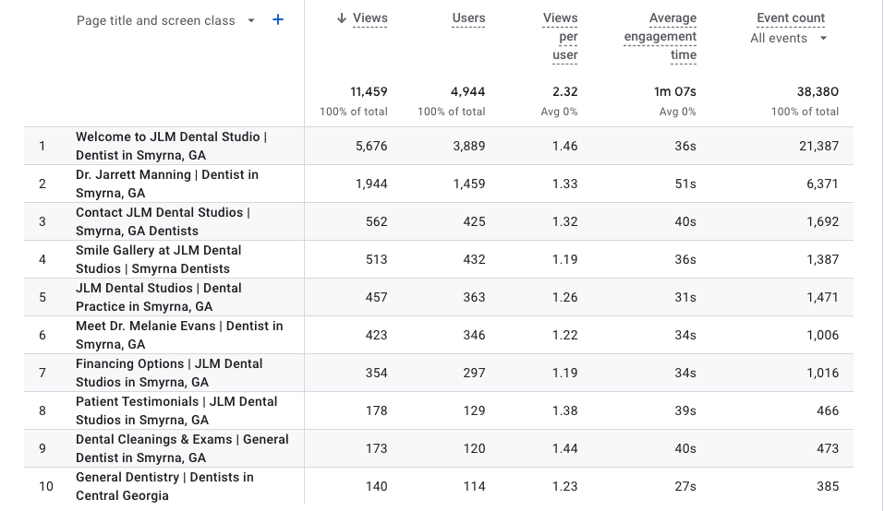Viewport: 884px width, 511px height.
Task: Click the 178 views cell
Action: pyautogui.click(x=377, y=410)
